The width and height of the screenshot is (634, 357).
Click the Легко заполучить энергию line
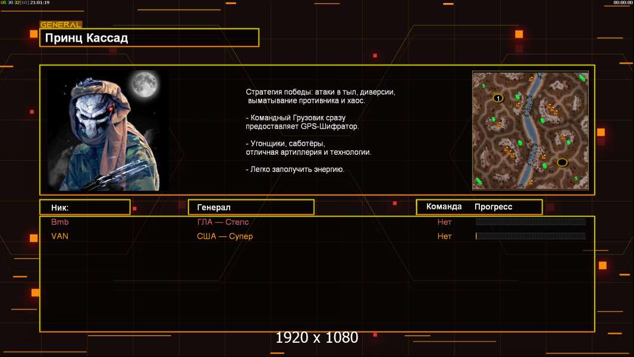click(295, 170)
